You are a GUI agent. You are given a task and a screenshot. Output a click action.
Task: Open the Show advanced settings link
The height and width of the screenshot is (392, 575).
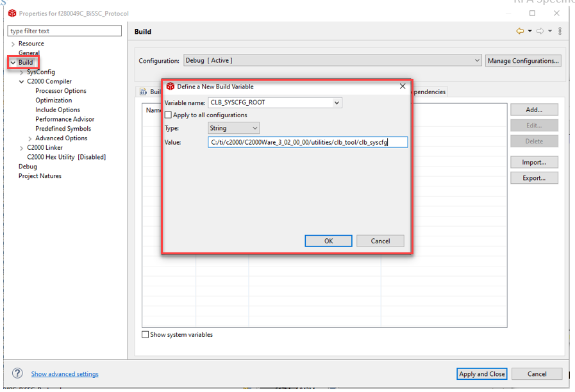[x=65, y=374]
